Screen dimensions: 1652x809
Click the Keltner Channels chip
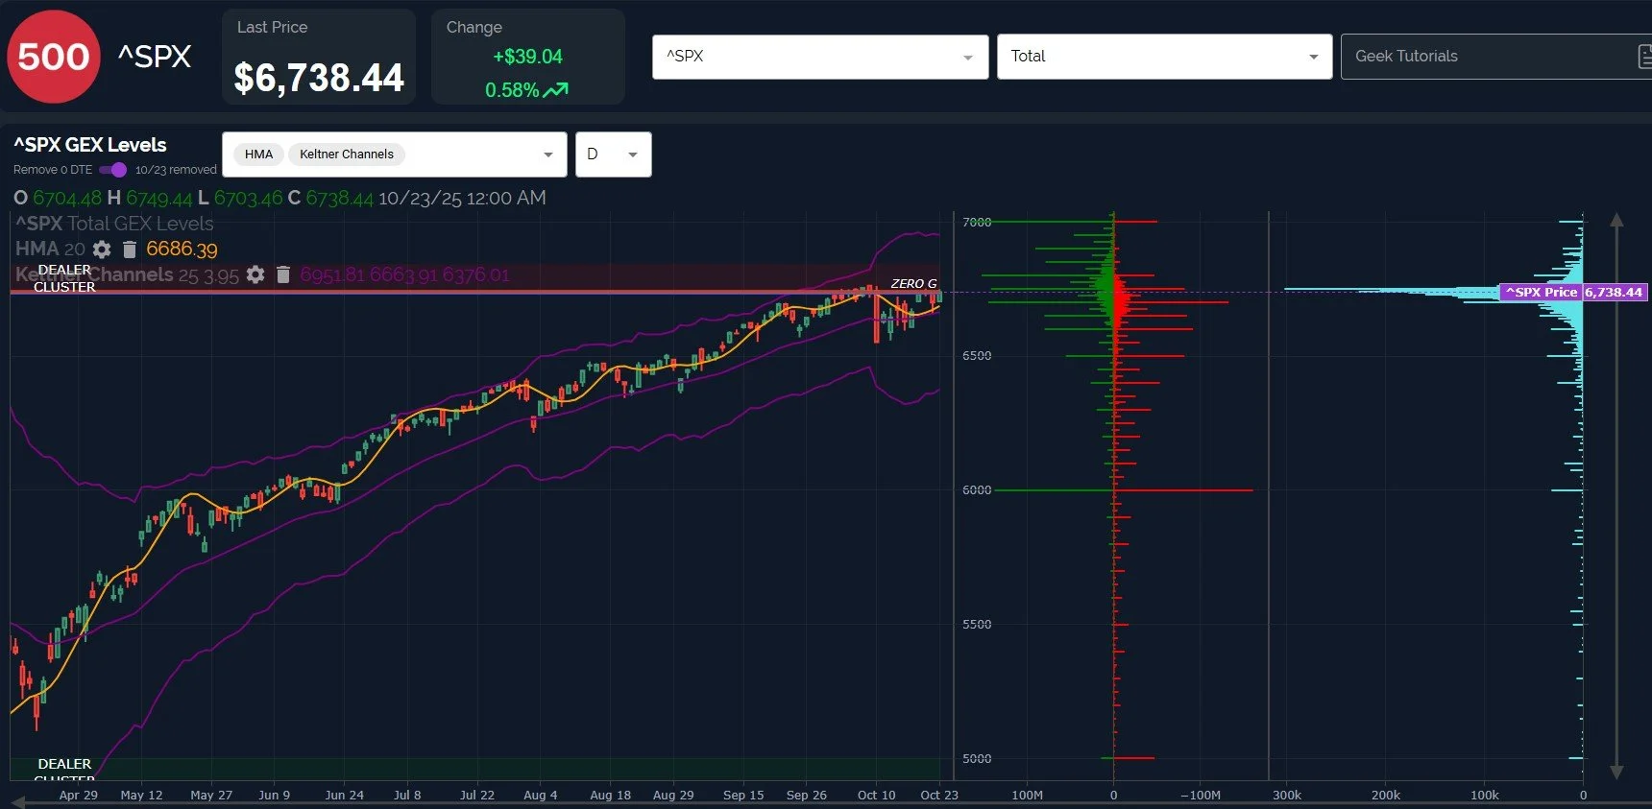(x=347, y=155)
